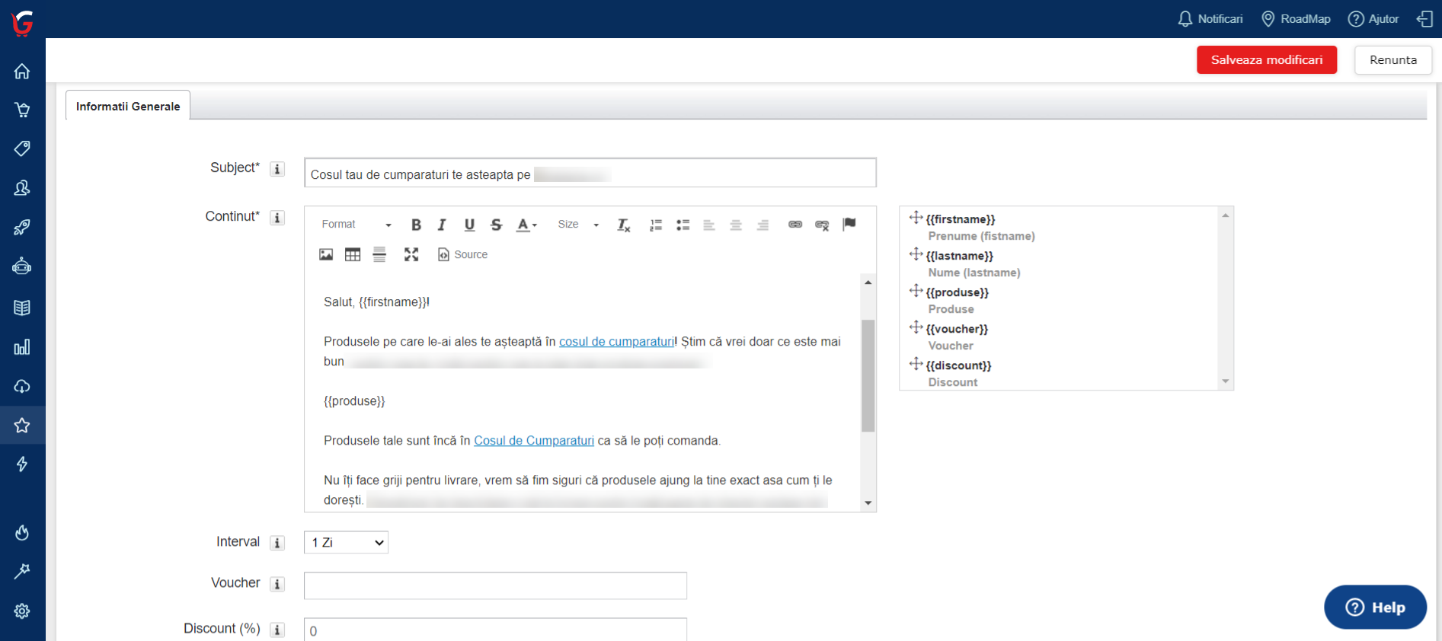Toggle bold formatting in the editor
Screen dimensions: 1442x641
(416, 225)
